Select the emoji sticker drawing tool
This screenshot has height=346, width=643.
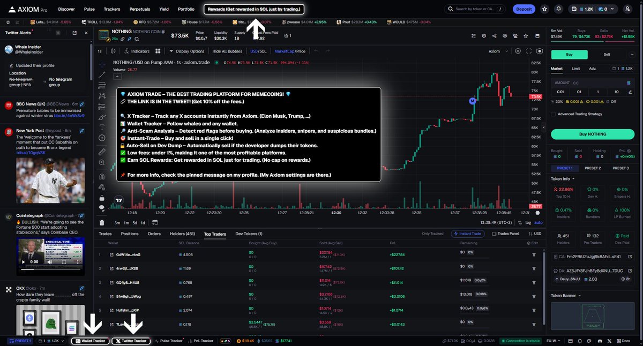click(102, 138)
